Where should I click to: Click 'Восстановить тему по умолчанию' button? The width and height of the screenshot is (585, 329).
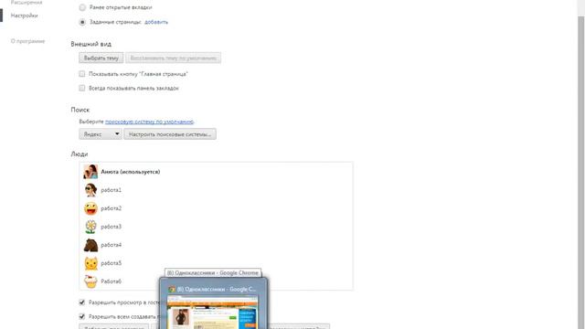(x=173, y=58)
